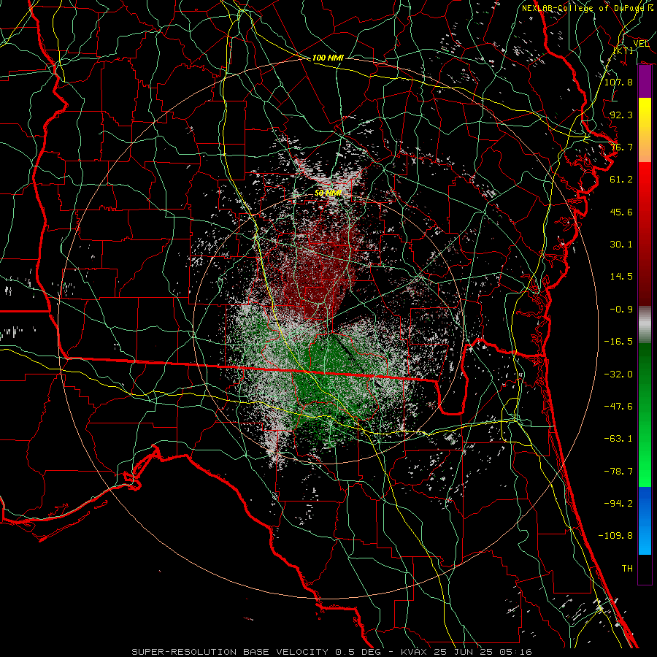The width and height of the screenshot is (657, 657).
Task: Click the -0.9 velocity scale value
Action: [621, 310]
